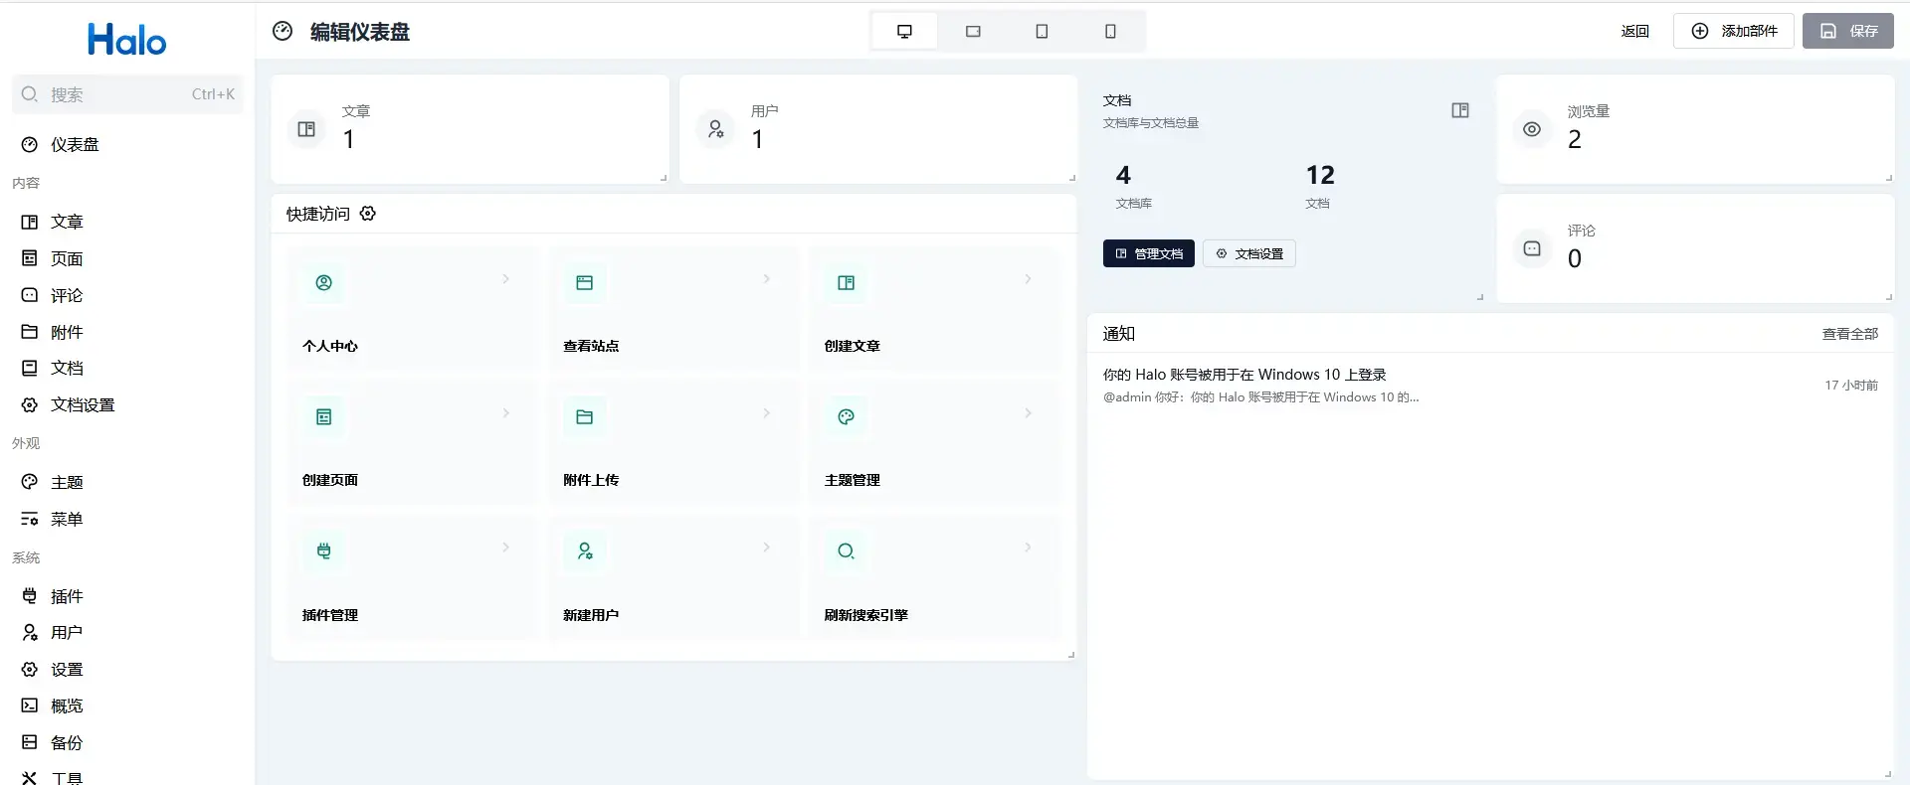Screen dimensions: 1910x785
Task: Click the 管理文档 button's book icon
Action: point(1121,253)
